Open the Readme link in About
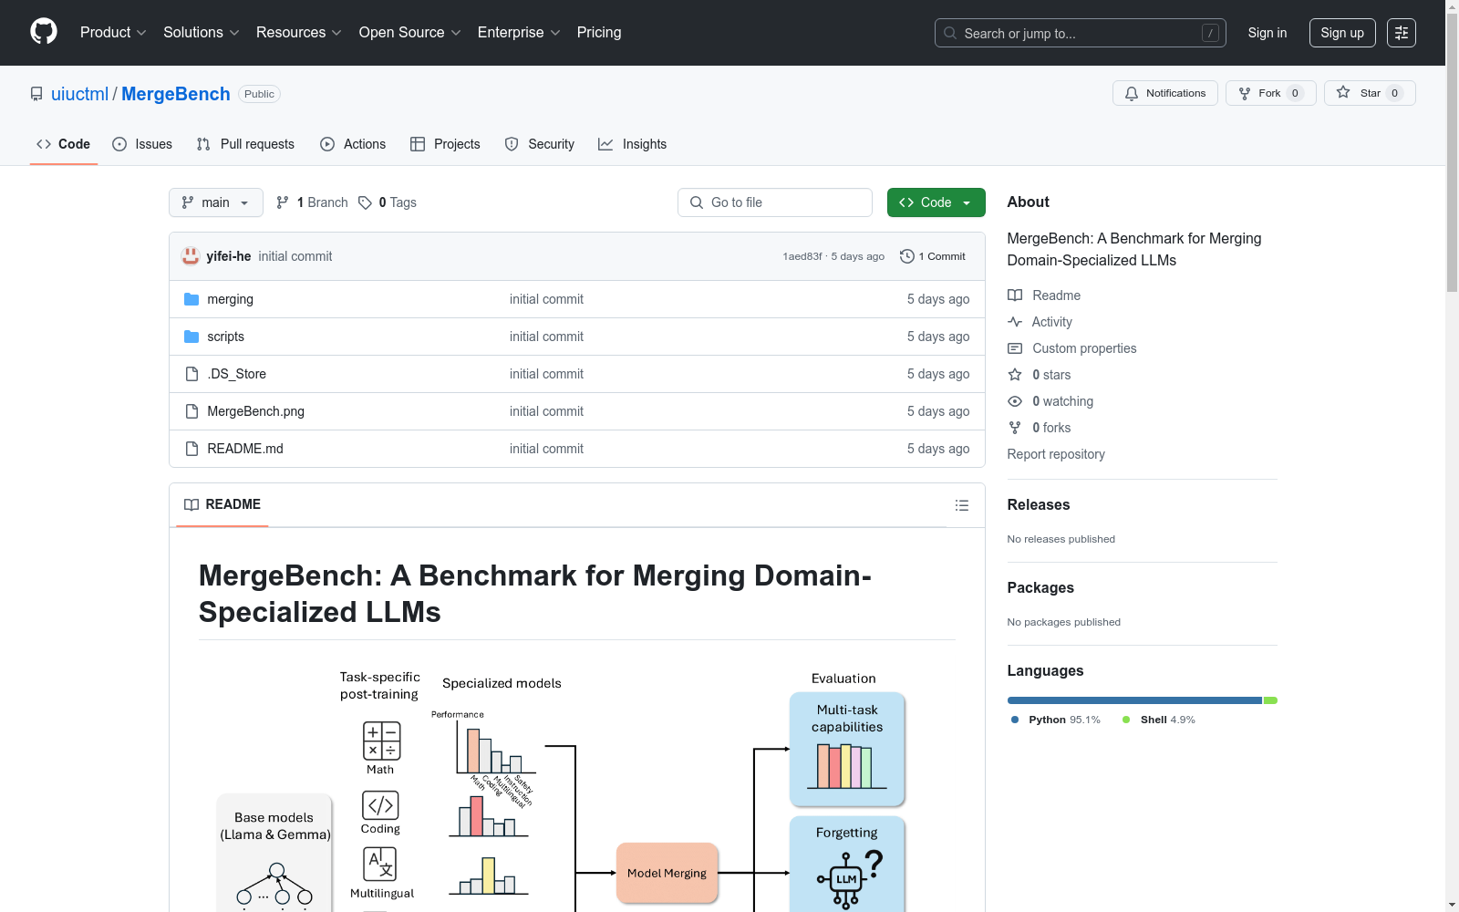 pos(1044,295)
